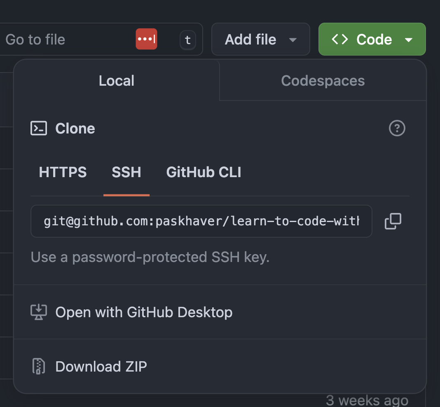Select the GitHub CLI clone option
440x407 pixels.
204,172
